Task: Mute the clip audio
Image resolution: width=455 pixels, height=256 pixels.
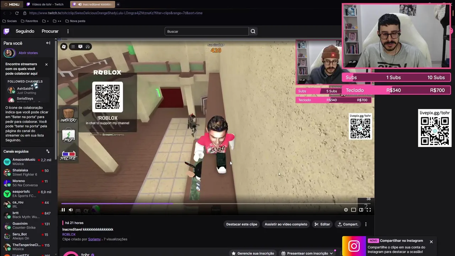Action: click(71, 210)
